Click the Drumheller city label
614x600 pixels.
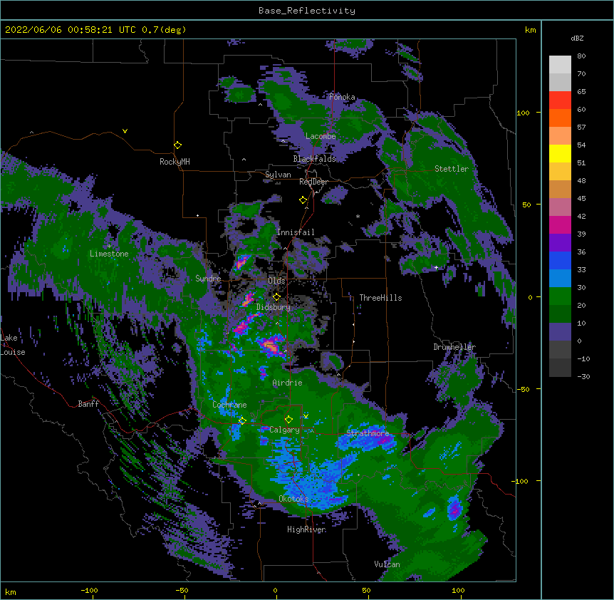(x=454, y=347)
